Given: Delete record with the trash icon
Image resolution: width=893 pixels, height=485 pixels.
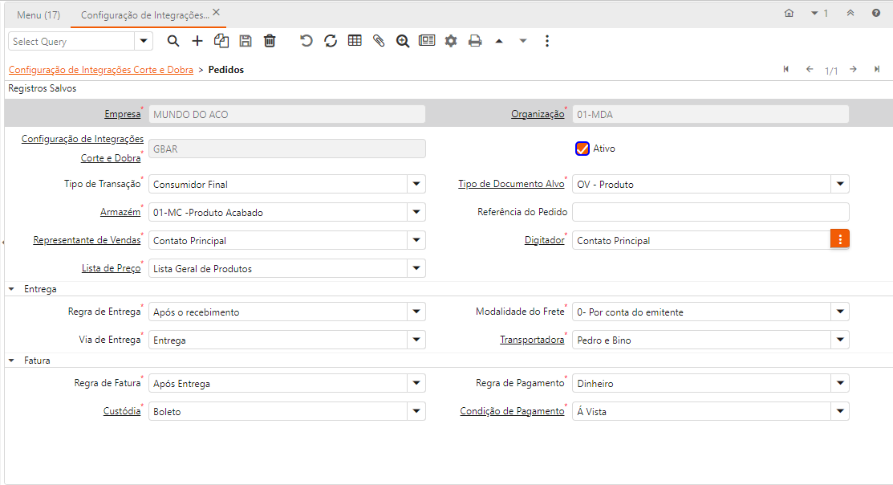Looking at the screenshot, I should 270,41.
